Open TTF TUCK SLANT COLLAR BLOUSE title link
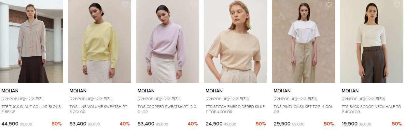The width and height of the screenshot is (405, 130). tap(31, 109)
